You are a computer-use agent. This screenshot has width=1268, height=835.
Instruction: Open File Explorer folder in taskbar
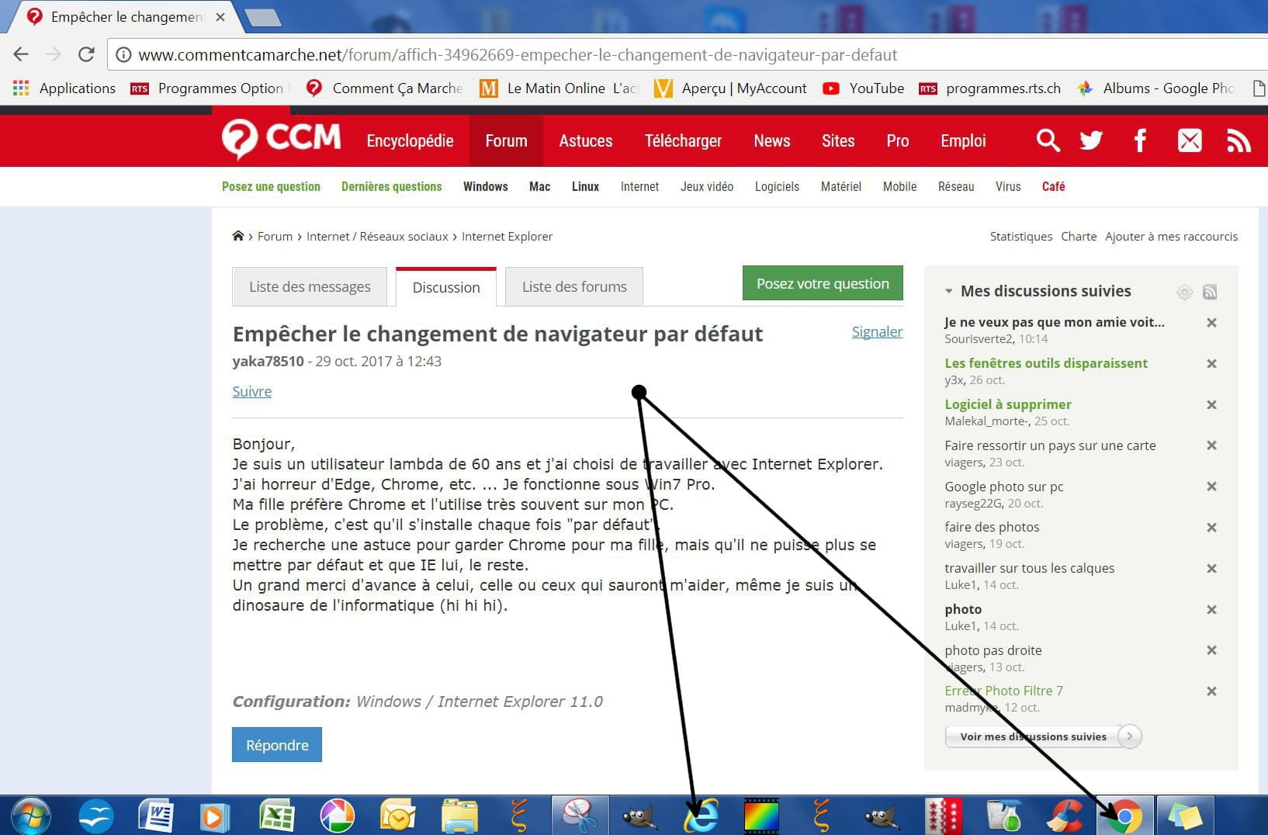pyautogui.click(x=459, y=816)
